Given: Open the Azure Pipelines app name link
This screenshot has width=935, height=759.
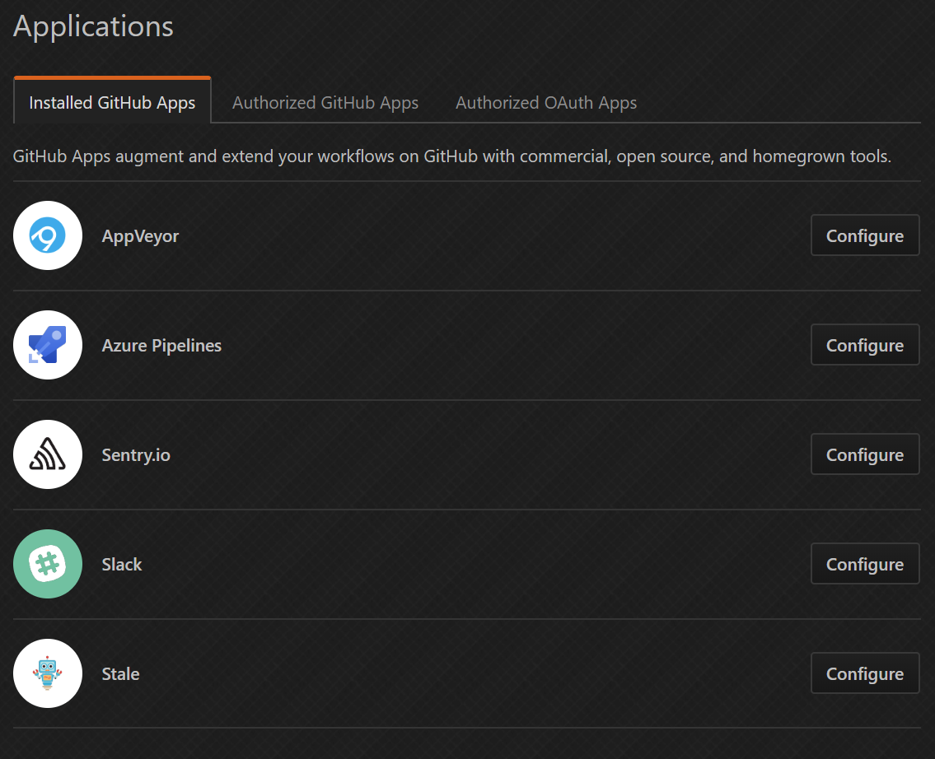Looking at the screenshot, I should click(161, 345).
